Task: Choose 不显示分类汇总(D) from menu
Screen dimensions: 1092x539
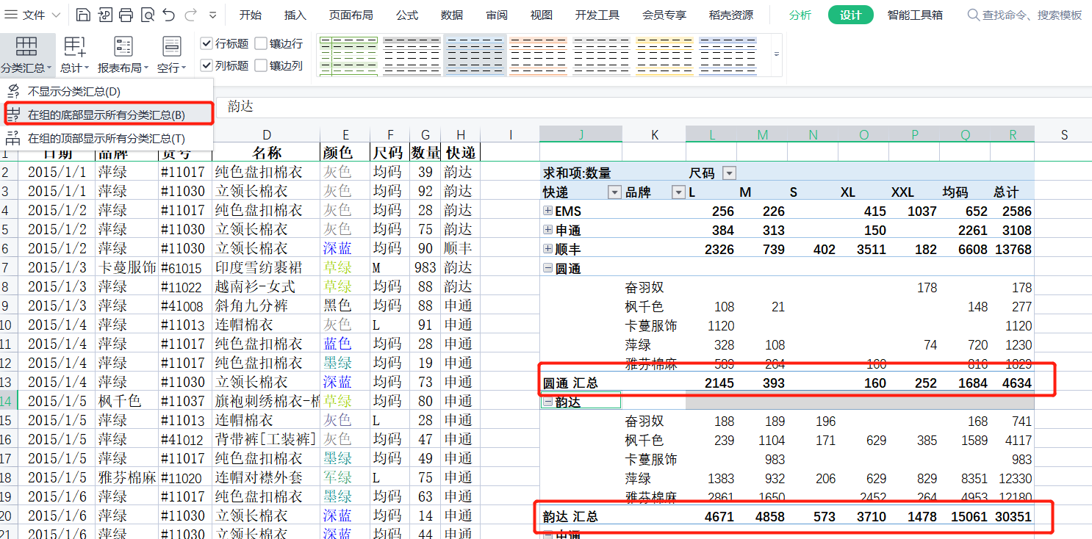Action: pyautogui.click(x=73, y=92)
